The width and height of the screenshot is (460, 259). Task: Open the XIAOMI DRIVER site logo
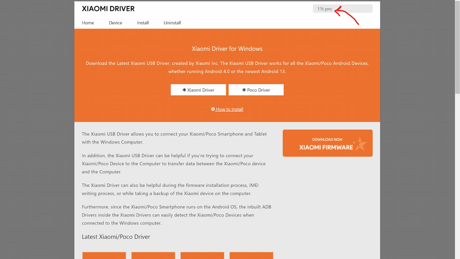[x=108, y=9]
